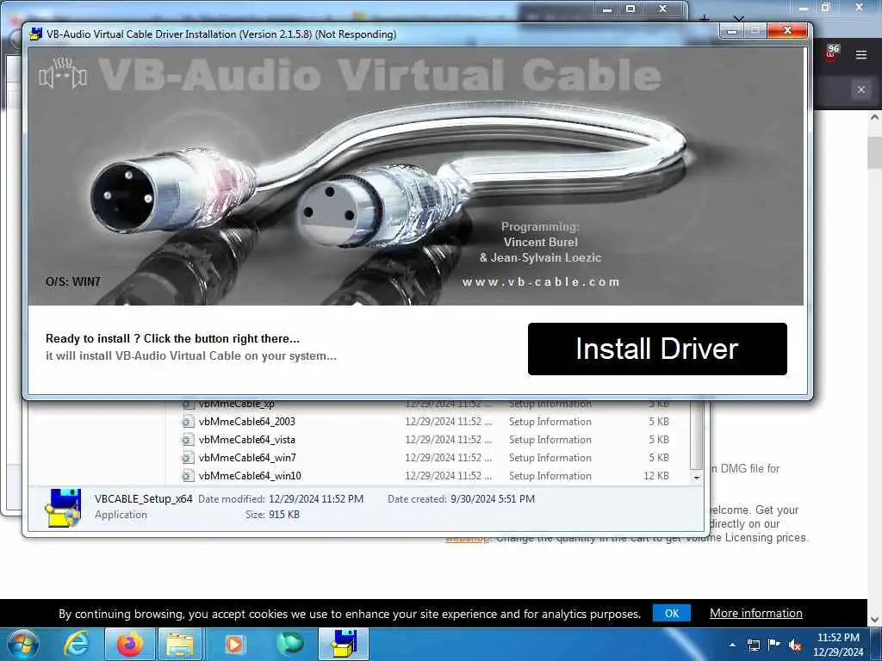
Task: Open the Firefox hamburger menu
Action: (860, 54)
